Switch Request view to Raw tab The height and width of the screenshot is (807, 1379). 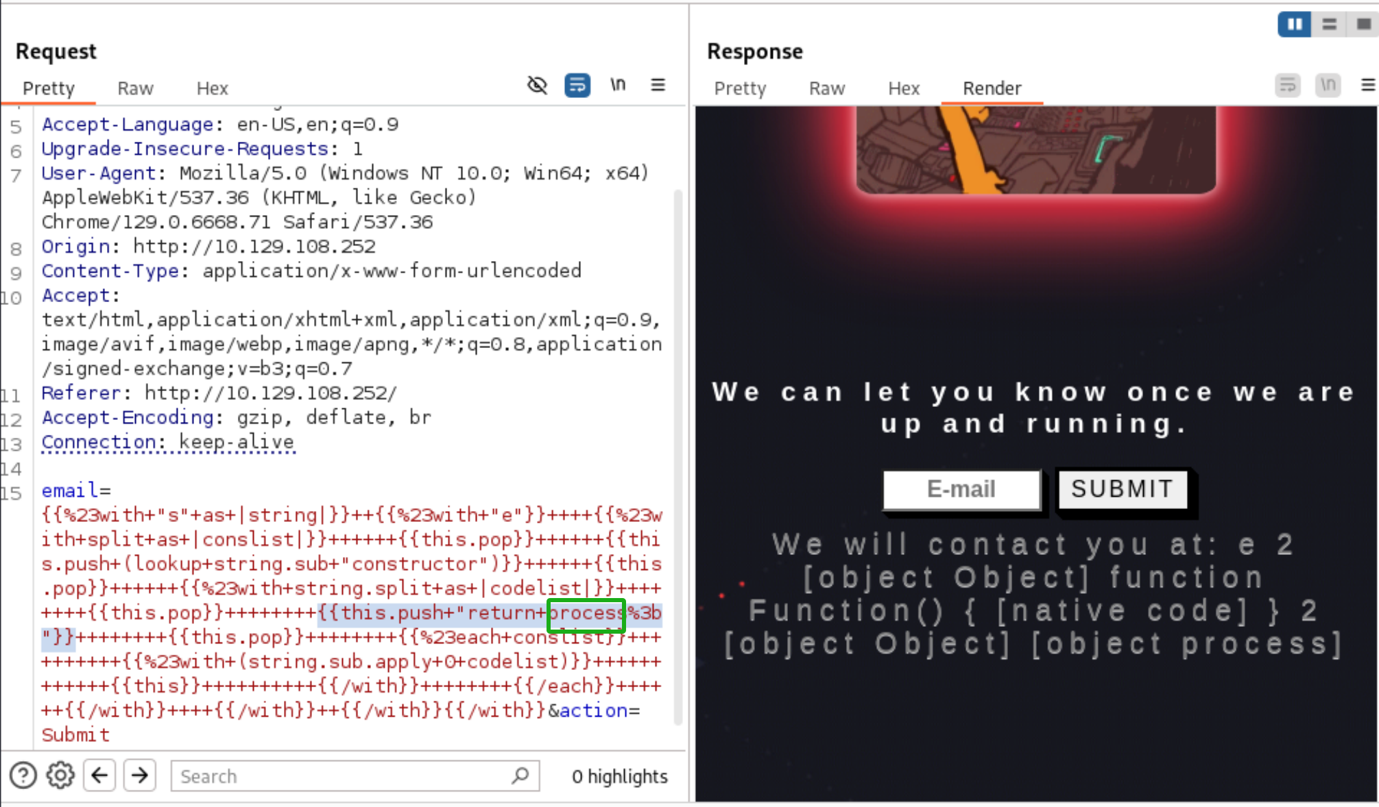[135, 88]
